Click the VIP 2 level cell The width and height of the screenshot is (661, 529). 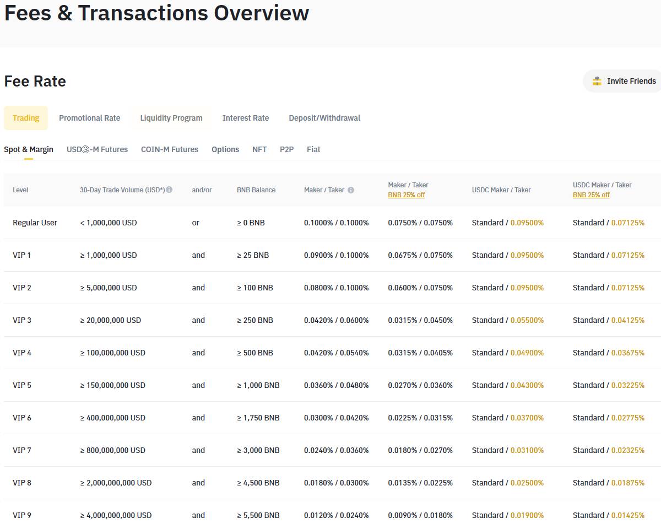(22, 288)
